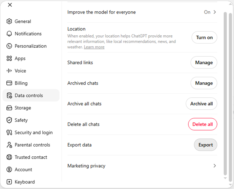Image resolution: width=234 pixels, height=189 pixels.
Task: Click the Voice waveform icon
Action: coord(9,71)
